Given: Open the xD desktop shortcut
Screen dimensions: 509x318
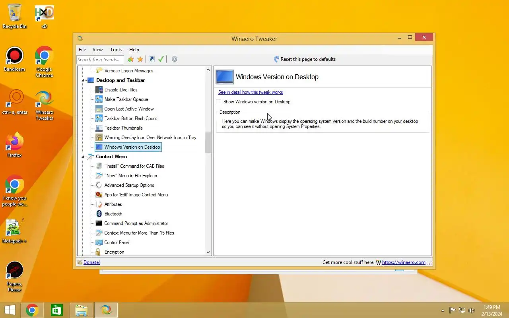Looking at the screenshot, I should [x=45, y=17].
